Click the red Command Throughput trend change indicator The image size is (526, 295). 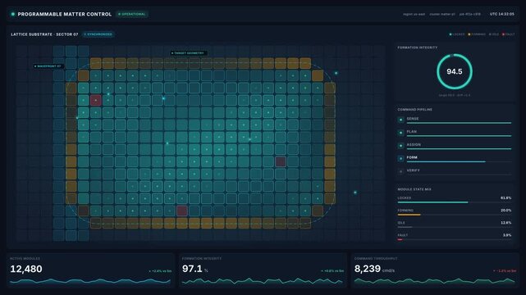click(505, 270)
